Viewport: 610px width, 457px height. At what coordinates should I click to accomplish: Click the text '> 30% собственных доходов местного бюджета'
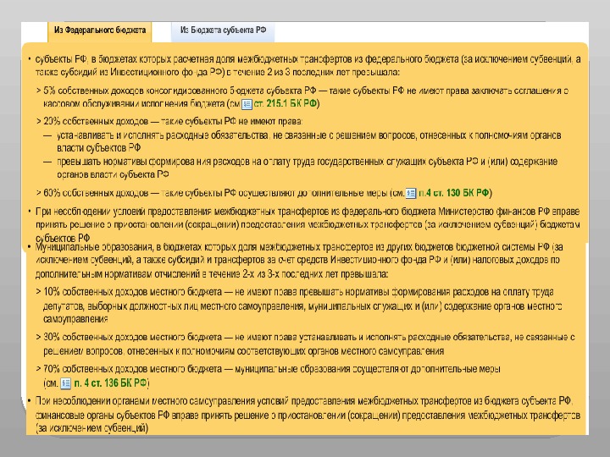(x=129, y=337)
